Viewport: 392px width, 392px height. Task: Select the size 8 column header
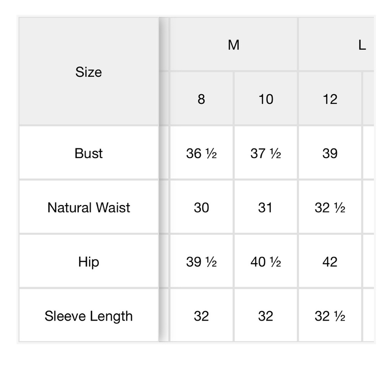coord(201,98)
